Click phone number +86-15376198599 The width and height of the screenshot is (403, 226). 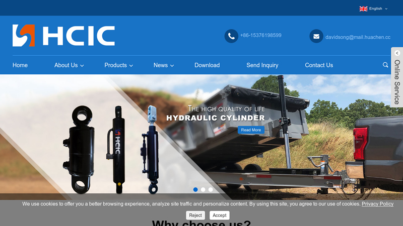pos(260,35)
